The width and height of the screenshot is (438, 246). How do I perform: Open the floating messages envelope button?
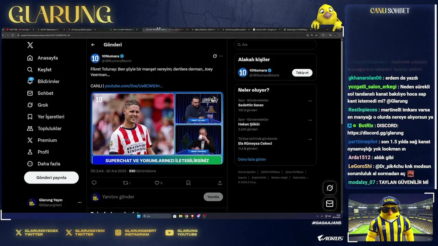330,204
